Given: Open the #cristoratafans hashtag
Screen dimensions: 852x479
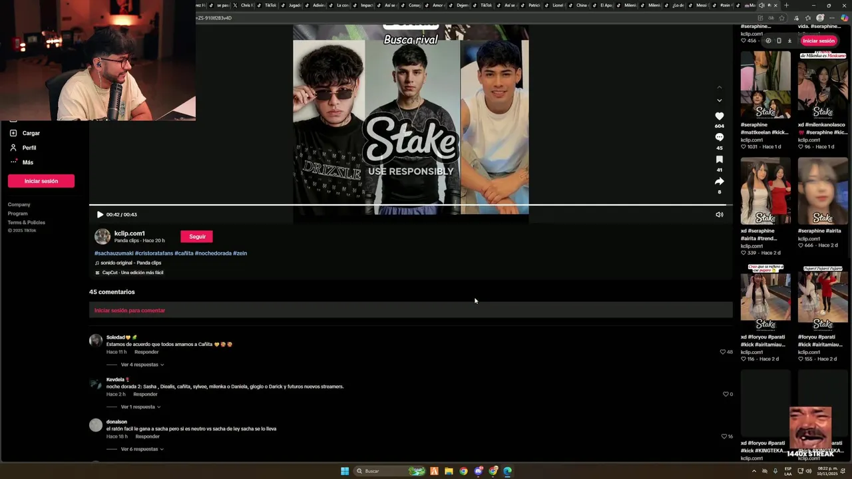Looking at the screenshot, I should 154,253.
